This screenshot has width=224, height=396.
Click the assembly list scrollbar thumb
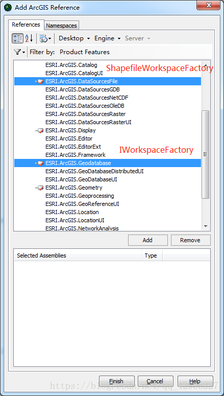pos(206,154)
